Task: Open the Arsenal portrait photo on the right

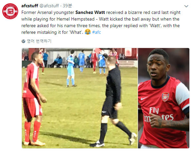Action: click(164, 98)
